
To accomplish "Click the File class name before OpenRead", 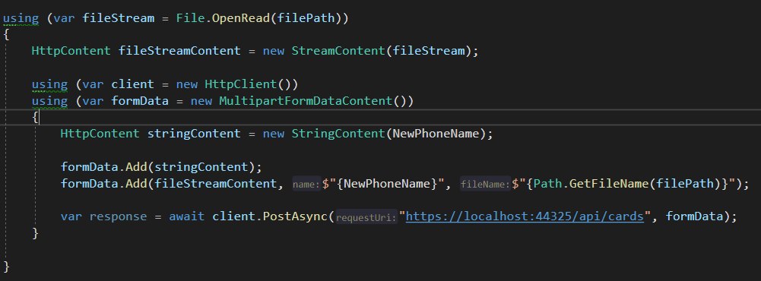I will 190,19.
